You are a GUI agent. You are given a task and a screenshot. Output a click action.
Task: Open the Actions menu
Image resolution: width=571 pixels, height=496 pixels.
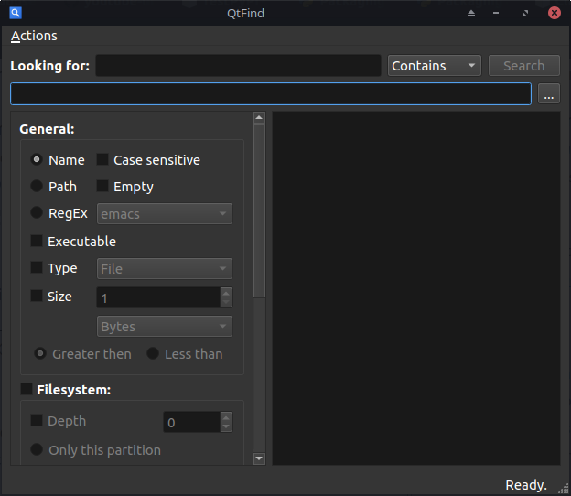34,36
